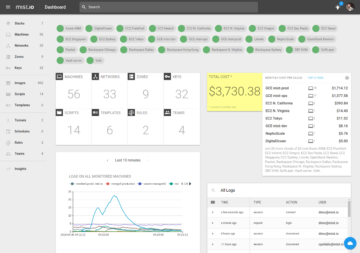
Task: Click the logs table scrollbar
Action: [349, 209]
